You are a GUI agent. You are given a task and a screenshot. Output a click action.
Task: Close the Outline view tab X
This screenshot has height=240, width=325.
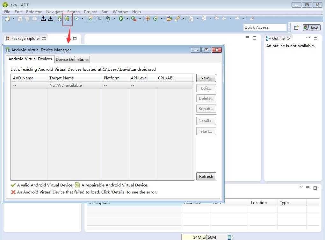point(289,39)
